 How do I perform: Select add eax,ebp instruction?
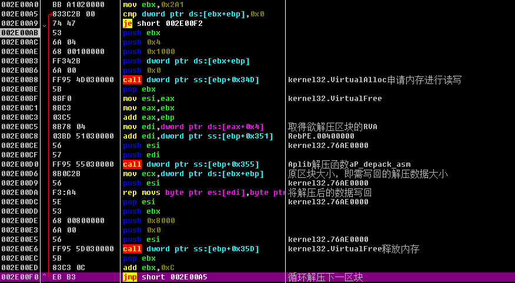[149, 117]
